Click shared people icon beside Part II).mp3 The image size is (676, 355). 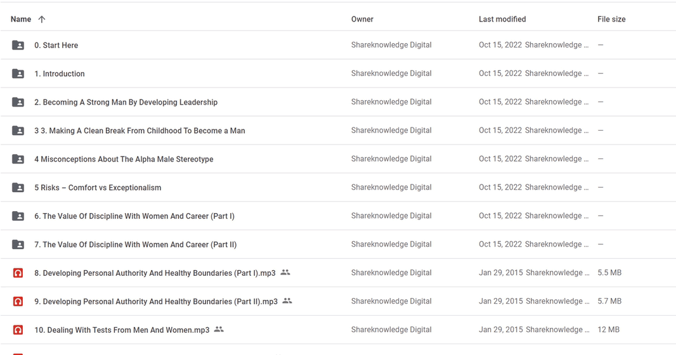tap(287, 300)
